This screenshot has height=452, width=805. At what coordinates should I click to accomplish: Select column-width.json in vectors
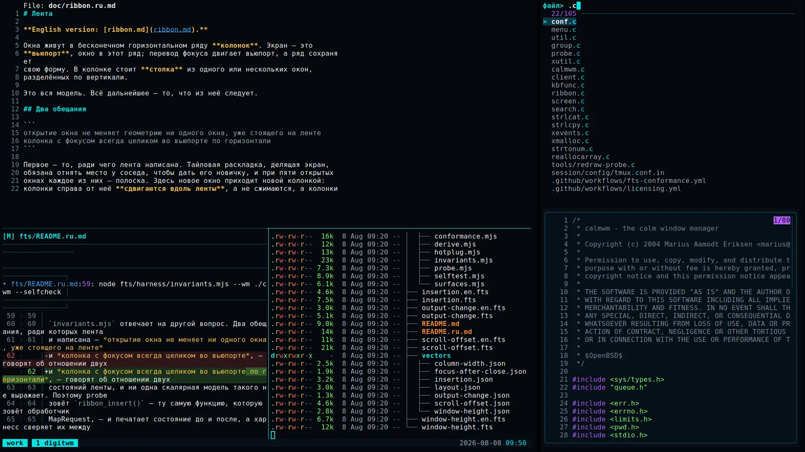pyautogui.click(x=470, y=364)
